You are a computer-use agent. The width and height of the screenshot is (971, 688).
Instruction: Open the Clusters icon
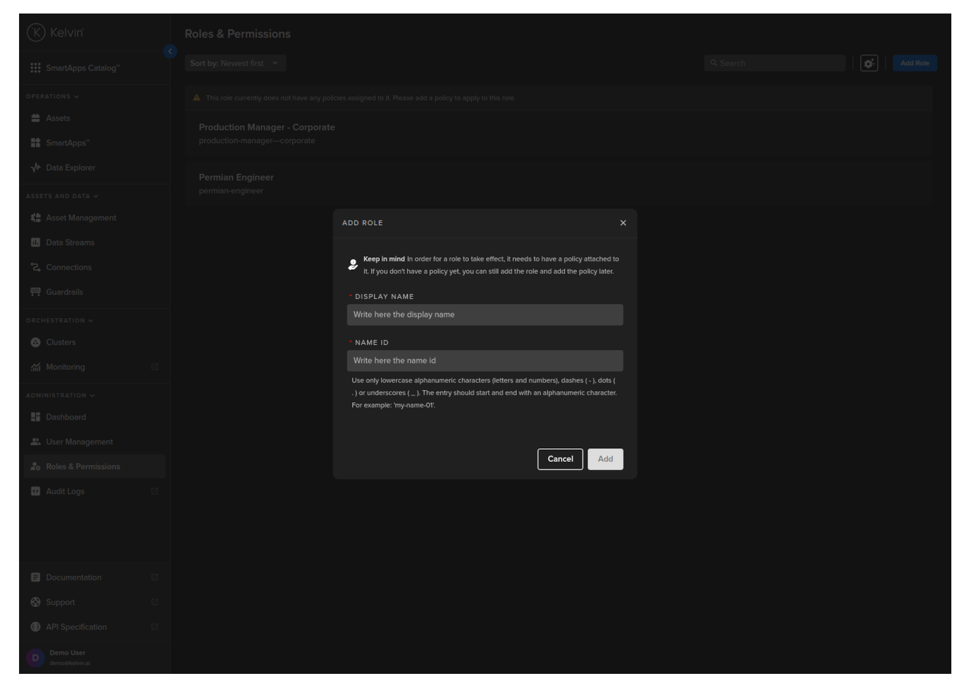36,342
